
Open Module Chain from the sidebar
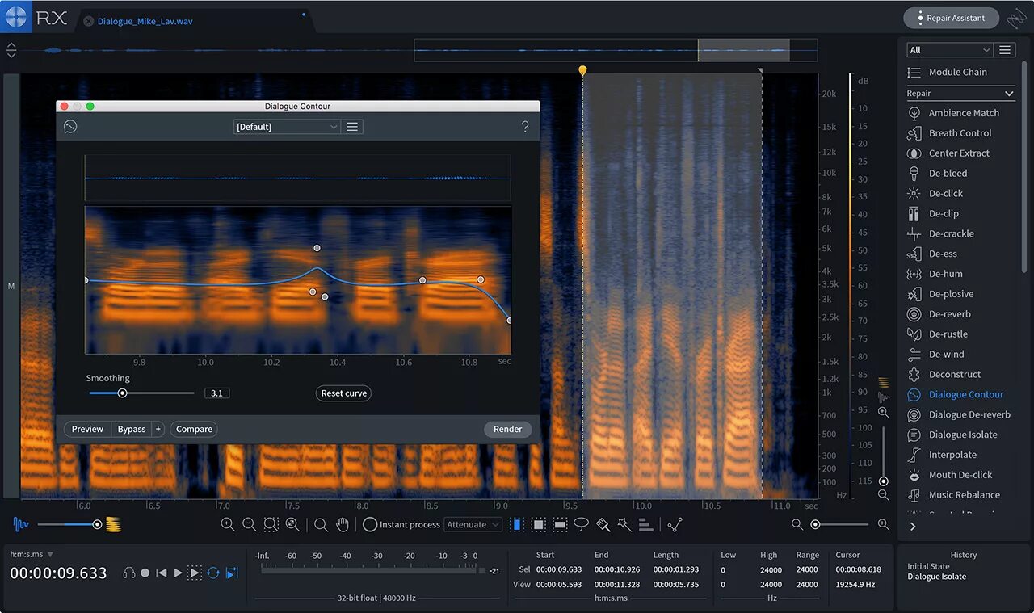pyautogui.click(x=957, y=72)
